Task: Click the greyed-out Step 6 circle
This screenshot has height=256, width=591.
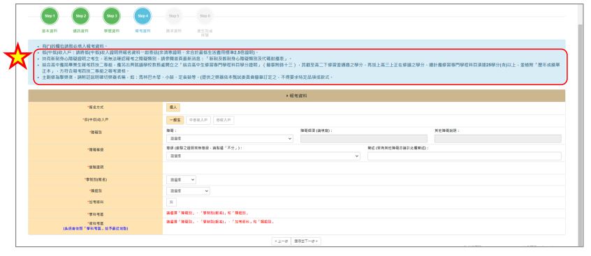Action: [x=205, y=16]
